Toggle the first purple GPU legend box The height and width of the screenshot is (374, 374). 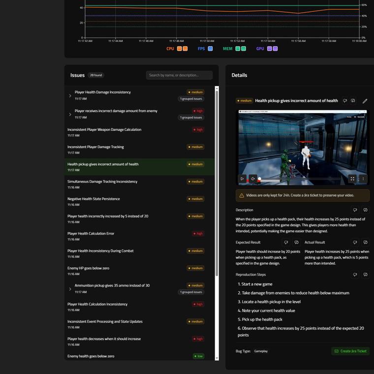pyautogui.click(x=270, y=49)
